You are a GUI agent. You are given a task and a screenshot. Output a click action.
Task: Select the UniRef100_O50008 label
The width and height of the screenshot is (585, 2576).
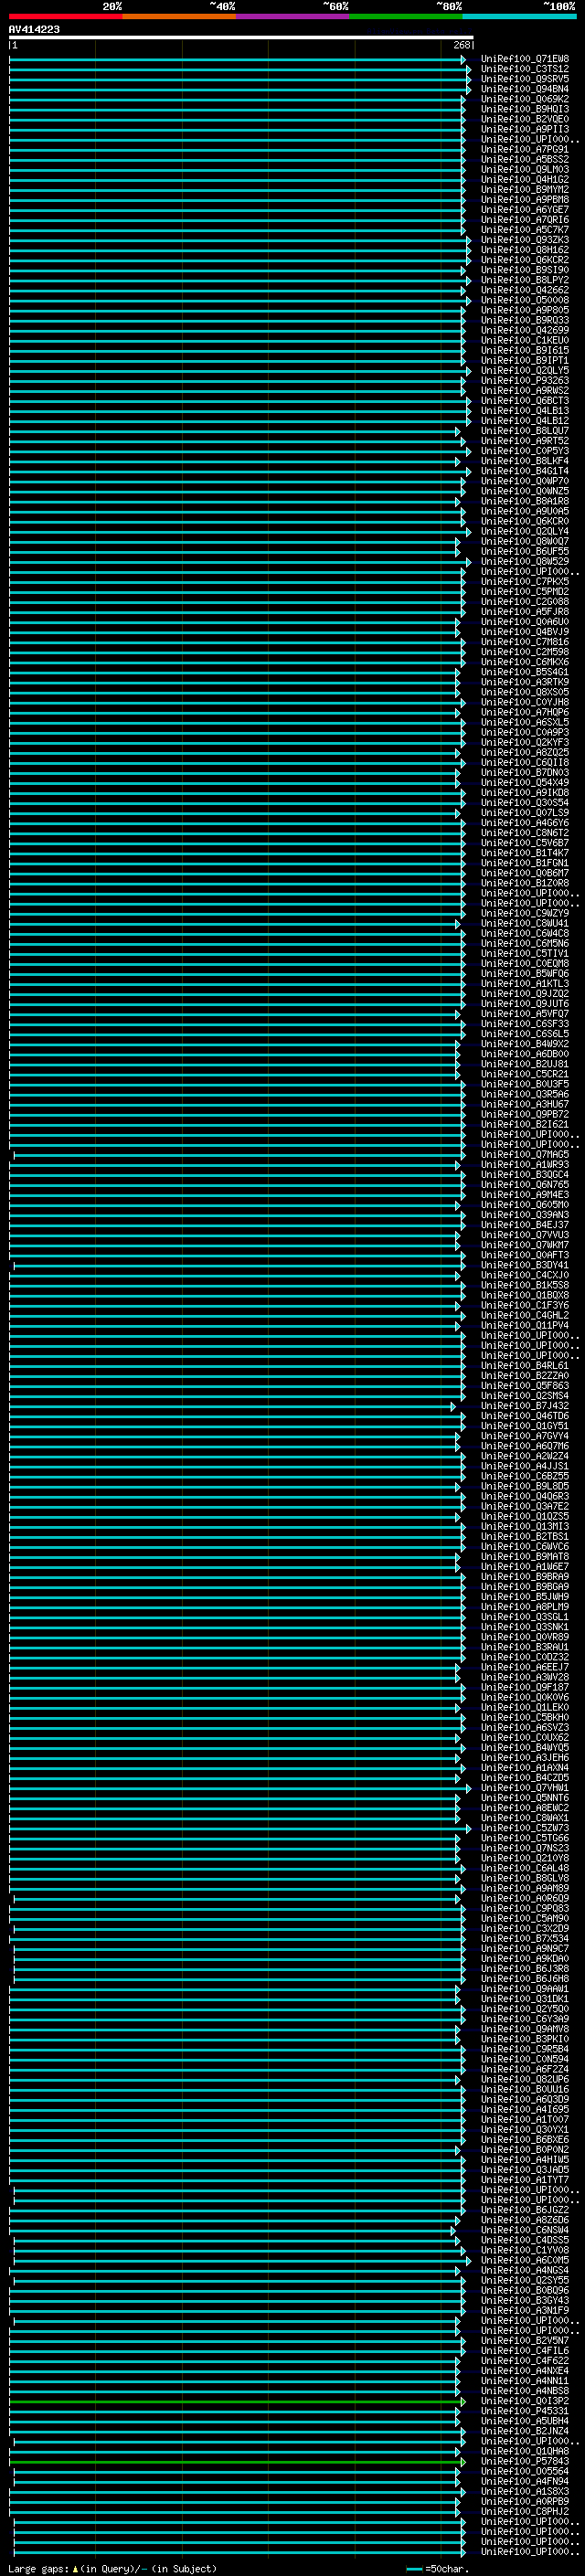[x=525, y=300]
